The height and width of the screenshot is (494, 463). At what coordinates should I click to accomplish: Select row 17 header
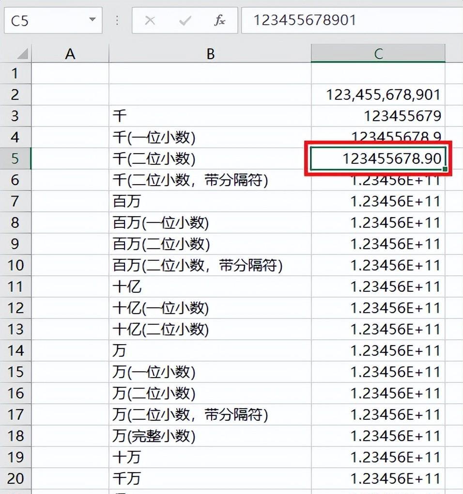pos(15,414)
